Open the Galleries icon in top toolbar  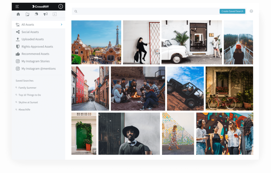click(x=27, y=14)
